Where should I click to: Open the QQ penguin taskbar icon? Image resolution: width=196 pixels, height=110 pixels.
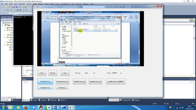pyautogui.click(x=41, y=108)
